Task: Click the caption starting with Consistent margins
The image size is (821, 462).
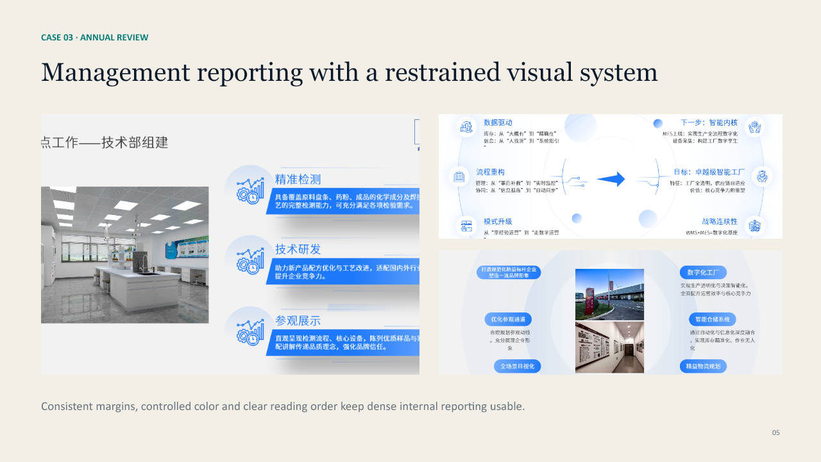Action: point(283,406)
